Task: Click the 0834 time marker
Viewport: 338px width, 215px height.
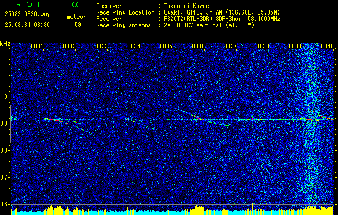Action: point(134,46)
